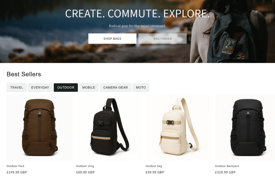Viewport: 275px width, 178px height.
Task: Follow the Outdoor bag title link
Action: coord(154,166)
